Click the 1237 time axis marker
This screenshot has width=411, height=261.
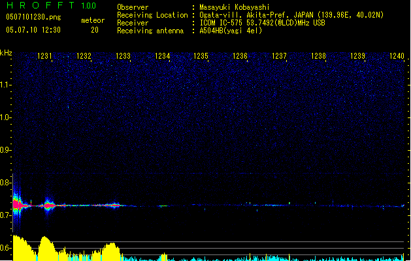coord(279,56)
